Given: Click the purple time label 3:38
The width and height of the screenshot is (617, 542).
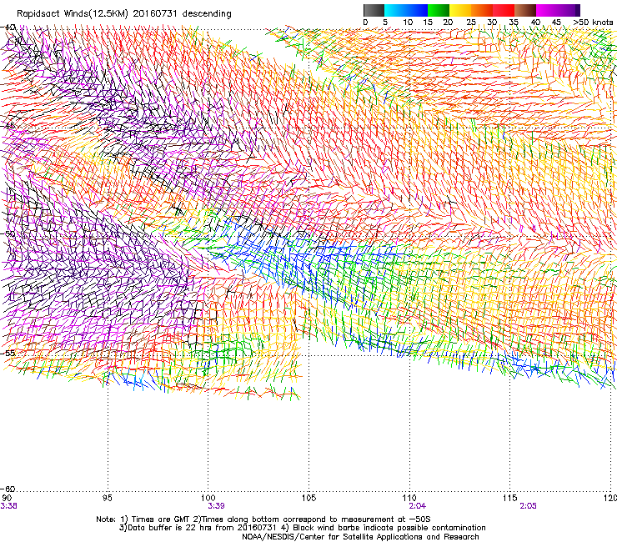Looking at the screenshot, I should [8, 506].
